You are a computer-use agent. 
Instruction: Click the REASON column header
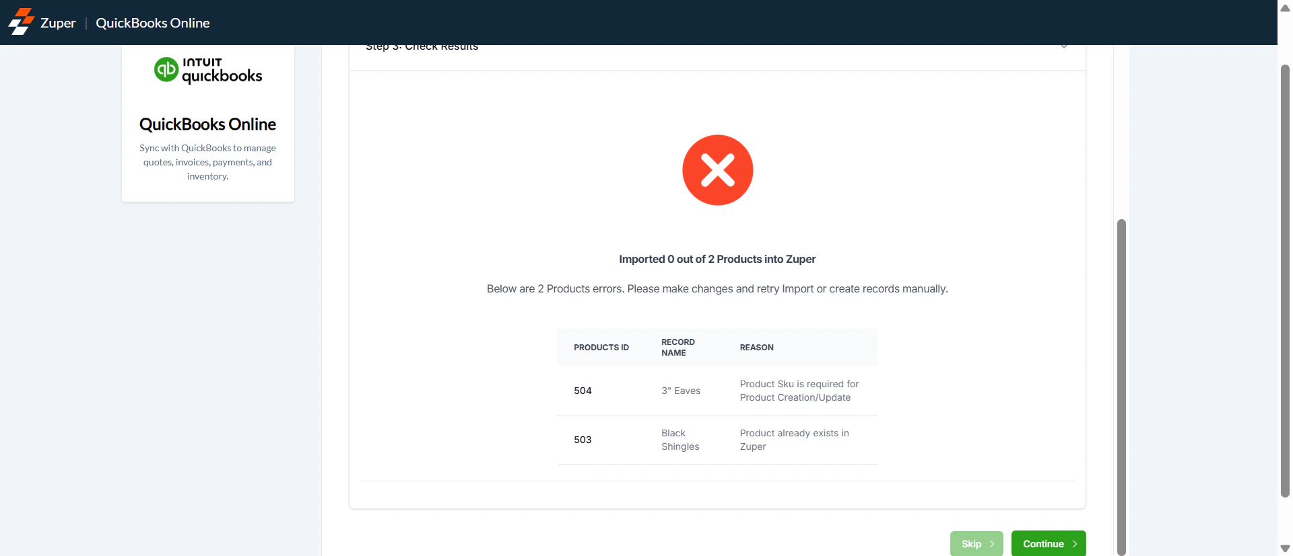click(757, 348)
